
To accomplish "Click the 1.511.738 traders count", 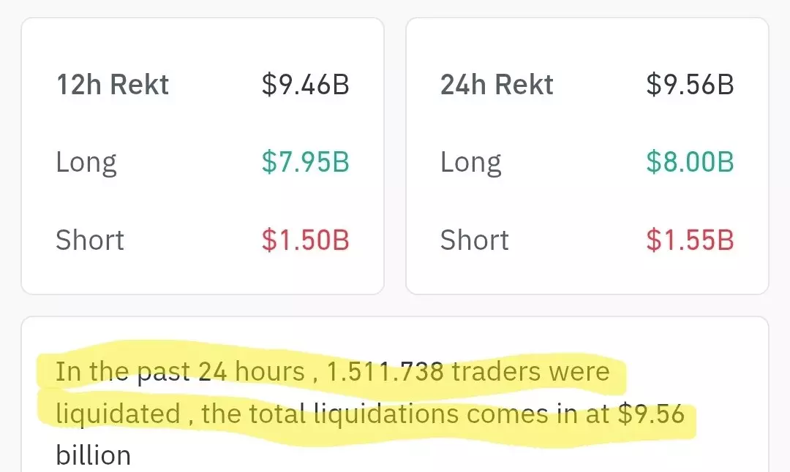I will point(385,372).
